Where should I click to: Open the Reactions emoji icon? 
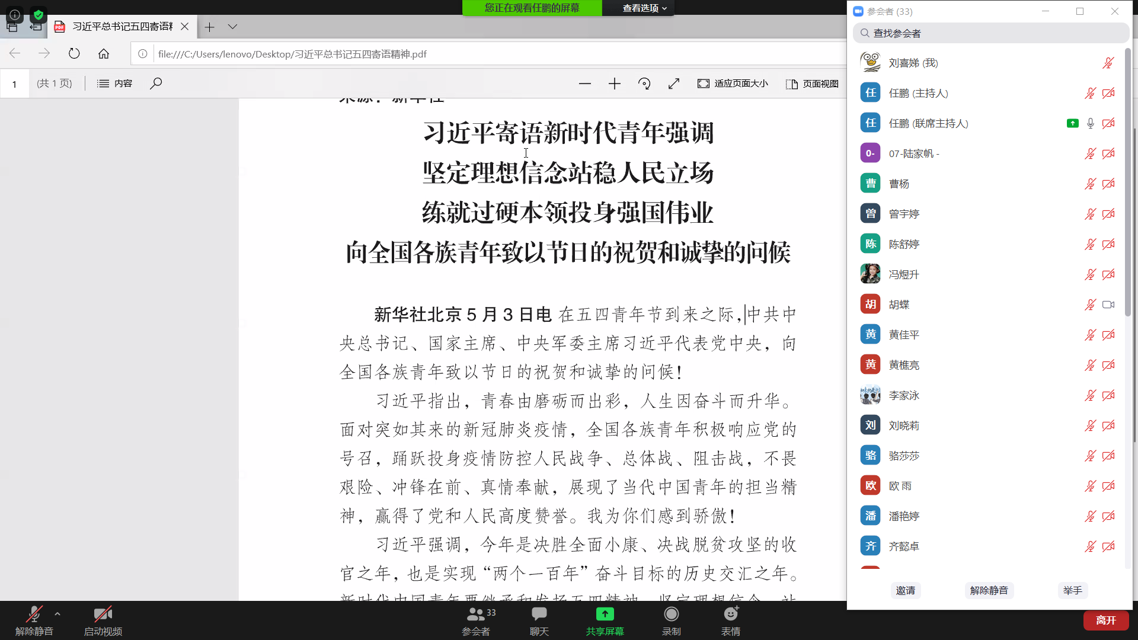coord(731,614)
